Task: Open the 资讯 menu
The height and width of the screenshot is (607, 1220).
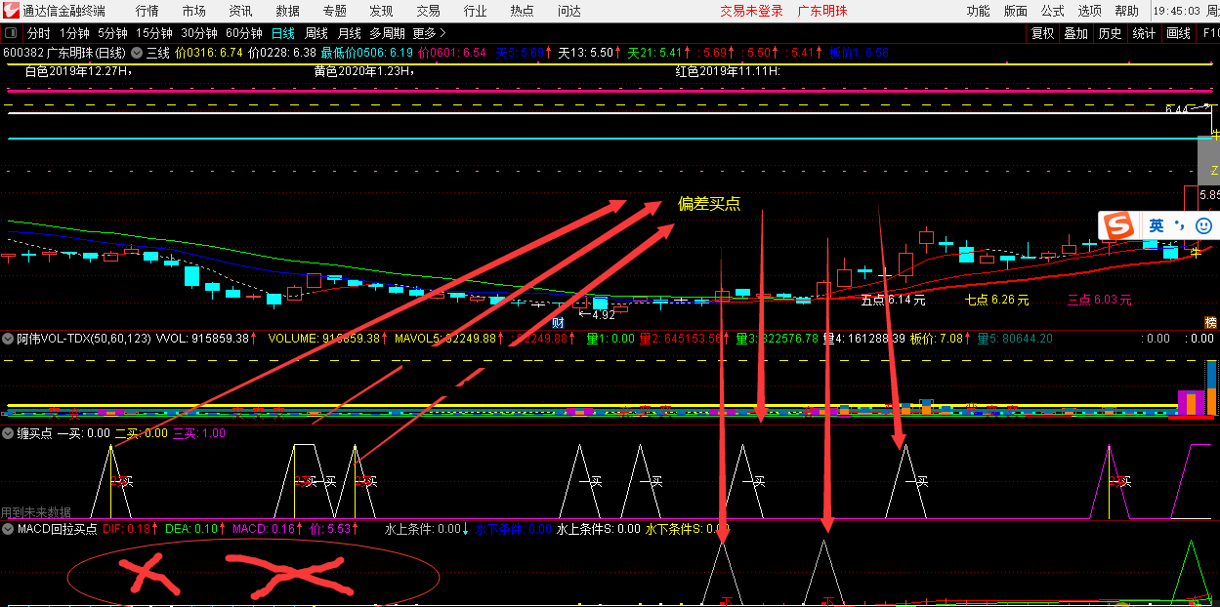Action: pyautogui.click(x=240, y=11)
